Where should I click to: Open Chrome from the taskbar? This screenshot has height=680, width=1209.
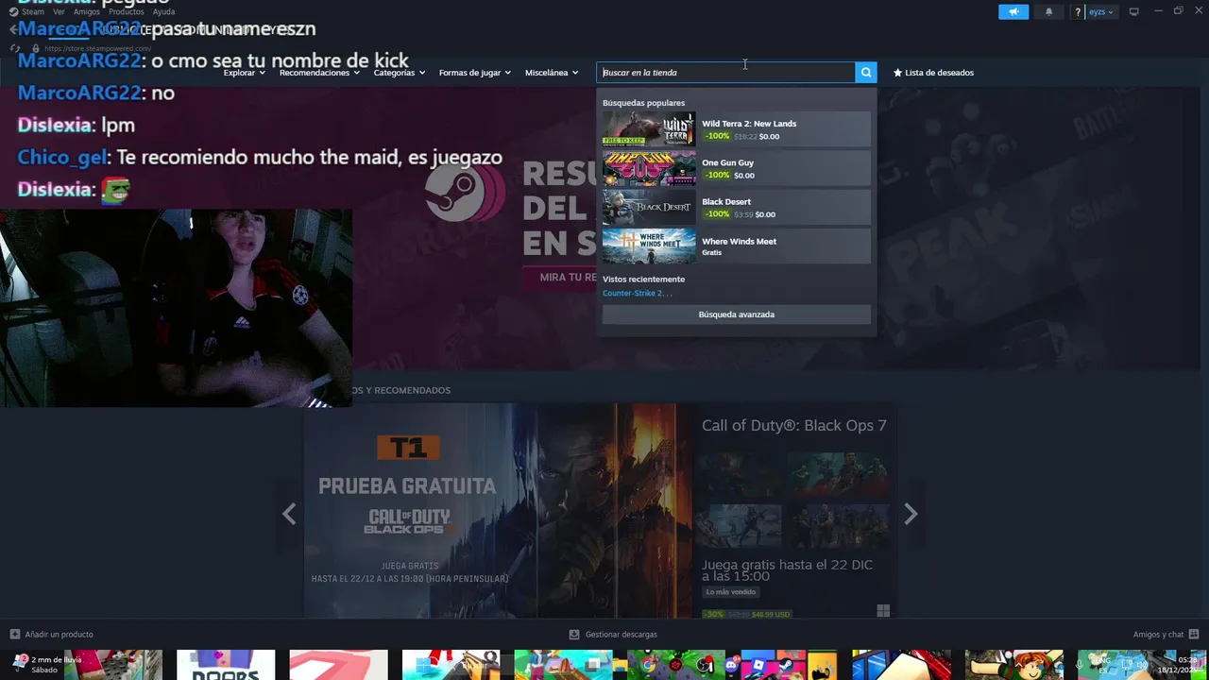(648, 665)
